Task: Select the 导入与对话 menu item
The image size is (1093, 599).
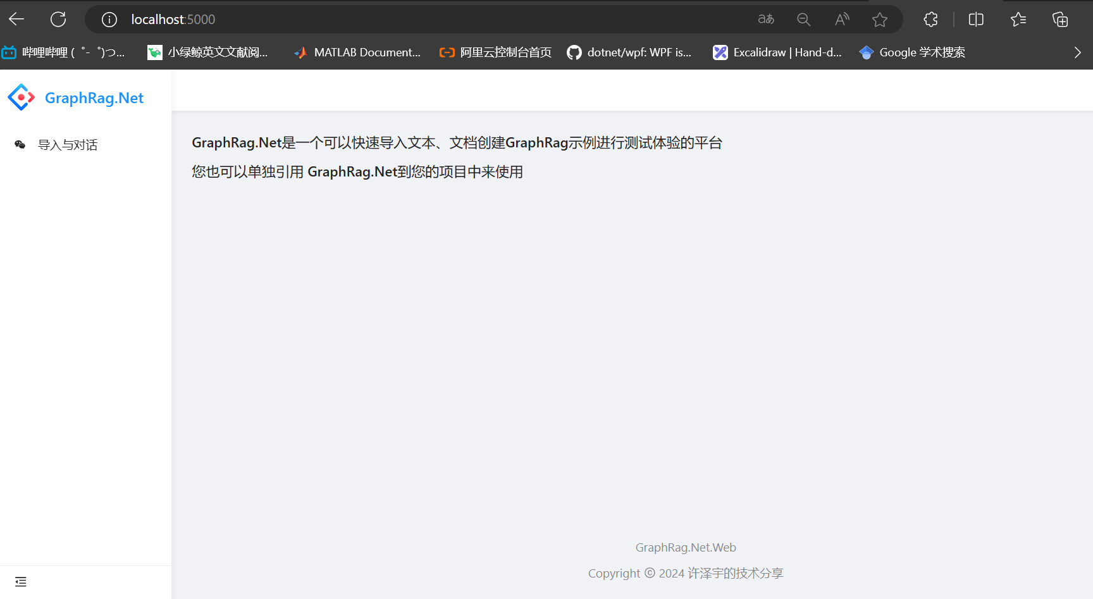Action: coord(85,145)
